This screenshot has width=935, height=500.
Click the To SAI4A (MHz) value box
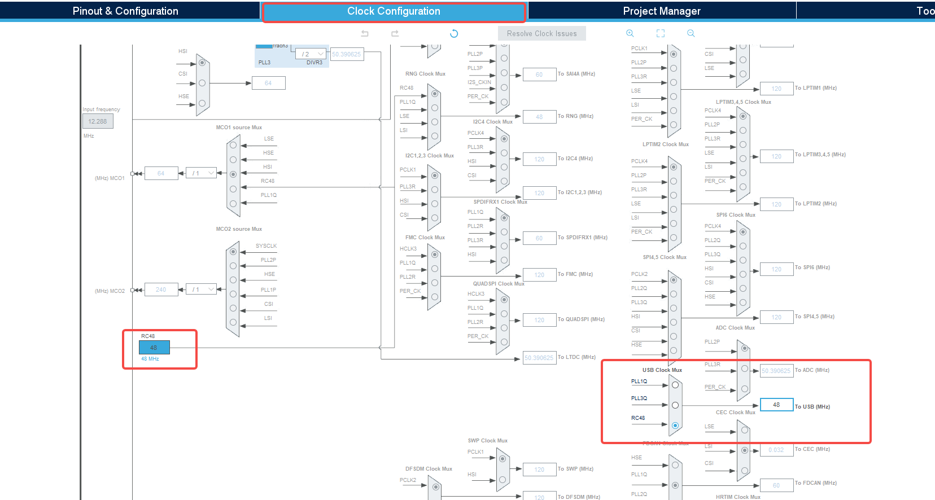(x=539, y=74)
